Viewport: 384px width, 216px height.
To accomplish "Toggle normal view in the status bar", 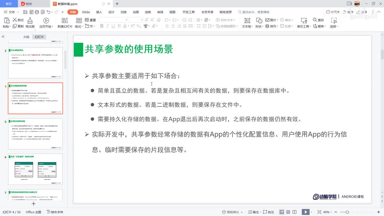I will 282,212.
